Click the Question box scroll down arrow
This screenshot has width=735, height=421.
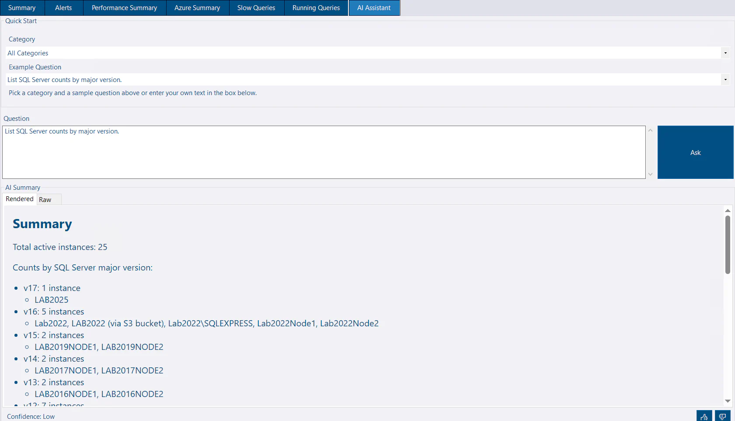coord(650,175)
